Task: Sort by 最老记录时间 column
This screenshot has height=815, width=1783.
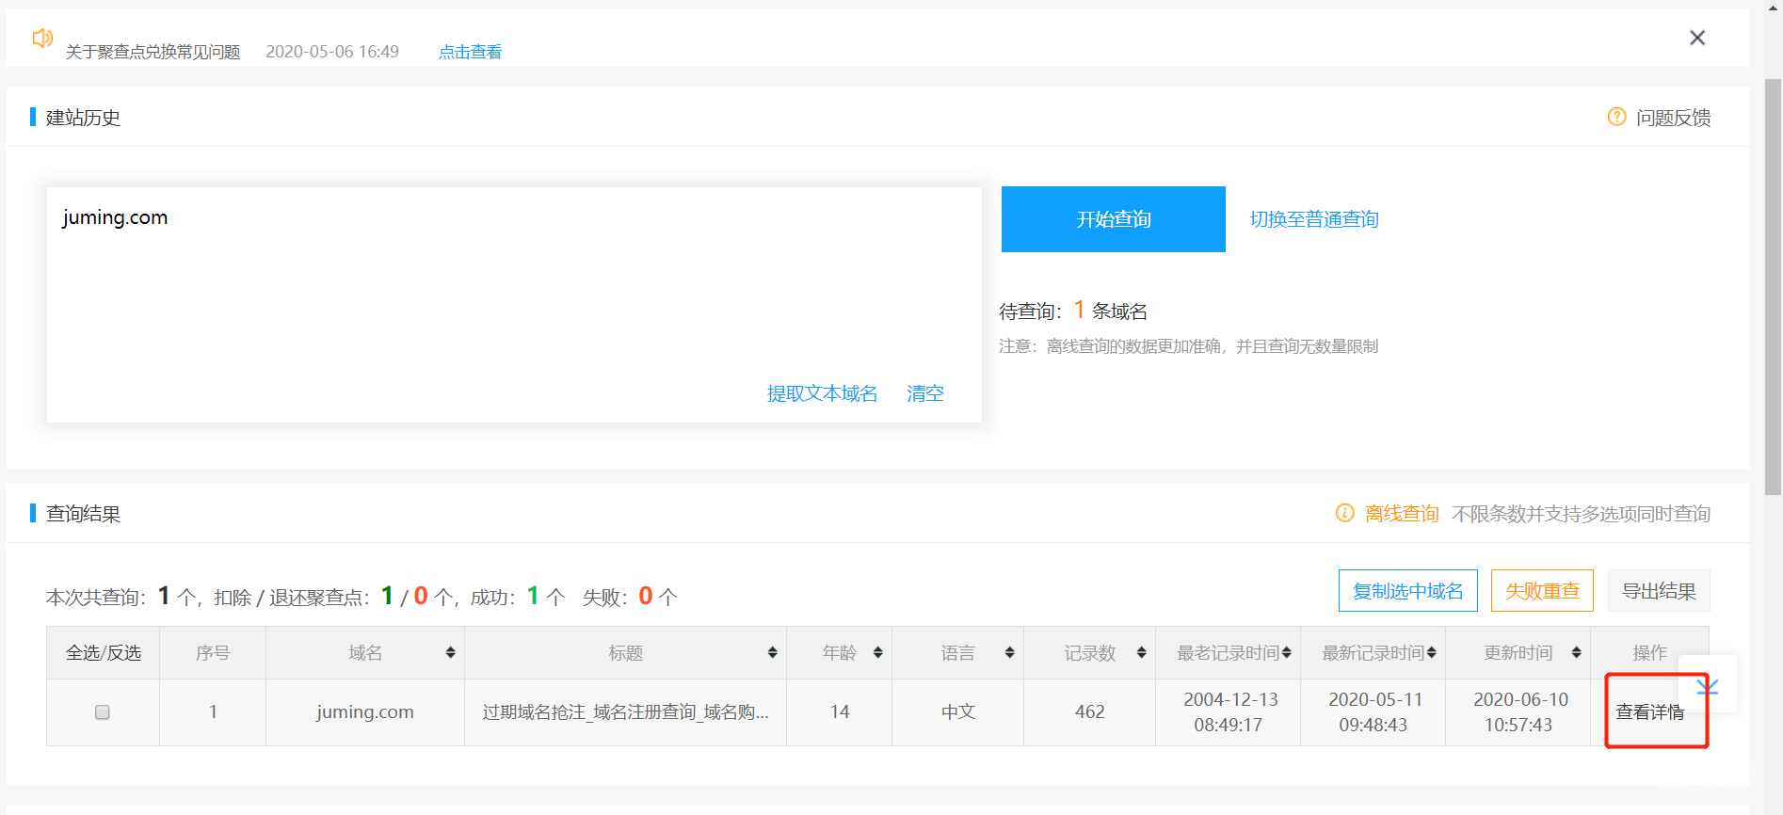Action: [x=1286, y=653]
